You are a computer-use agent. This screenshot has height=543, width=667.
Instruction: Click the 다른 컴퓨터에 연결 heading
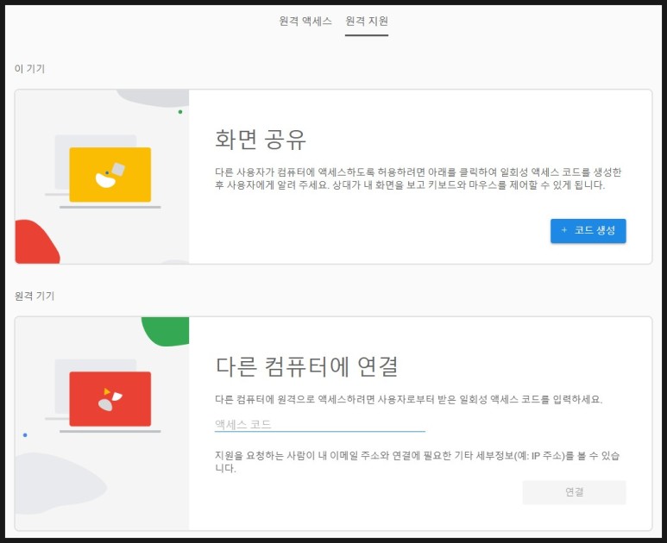[306, 366]
